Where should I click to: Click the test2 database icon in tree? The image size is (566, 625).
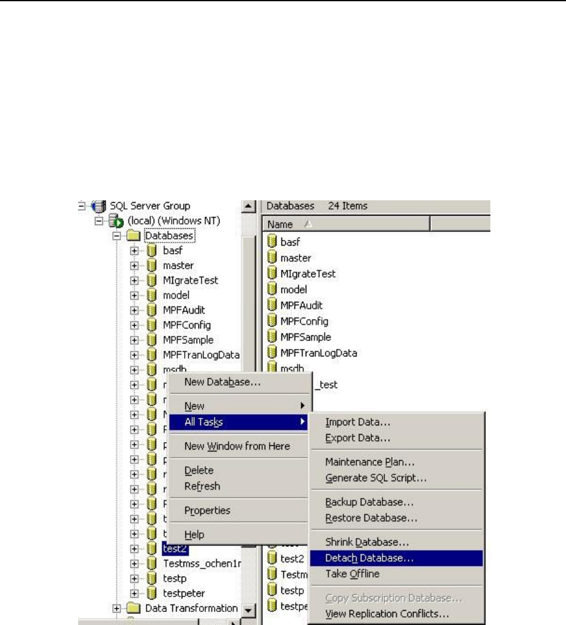pyautogui.click(x=151, y=549)
